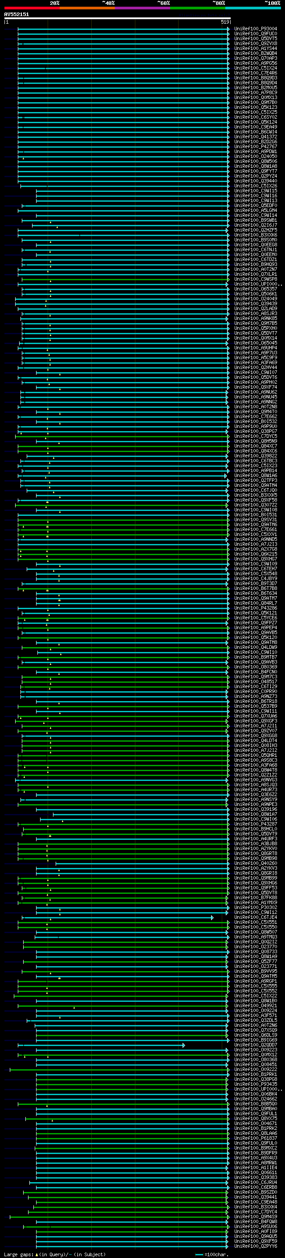The image size is (285, 1258).
Task: Select hit label UniRef100_C7E4R6
Action: point(256,73)
